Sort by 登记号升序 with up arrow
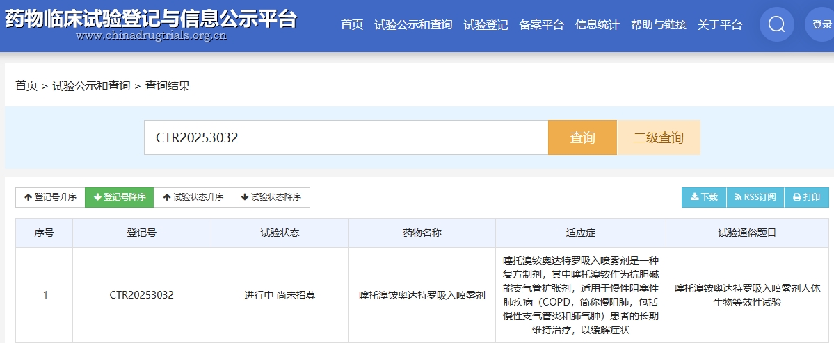This screenshot has width=834, height=343. 50,197
